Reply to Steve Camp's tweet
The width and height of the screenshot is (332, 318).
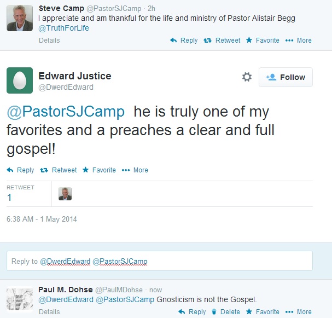point(184,40)
